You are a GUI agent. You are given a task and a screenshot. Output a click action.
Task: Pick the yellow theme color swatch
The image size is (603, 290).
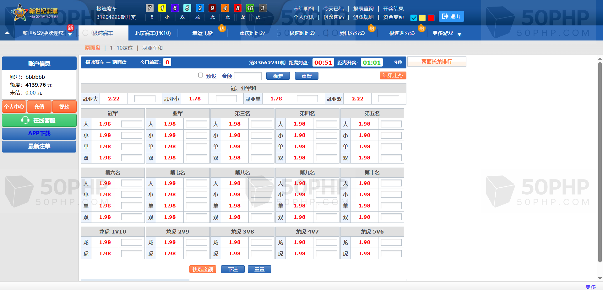point(422,18)
